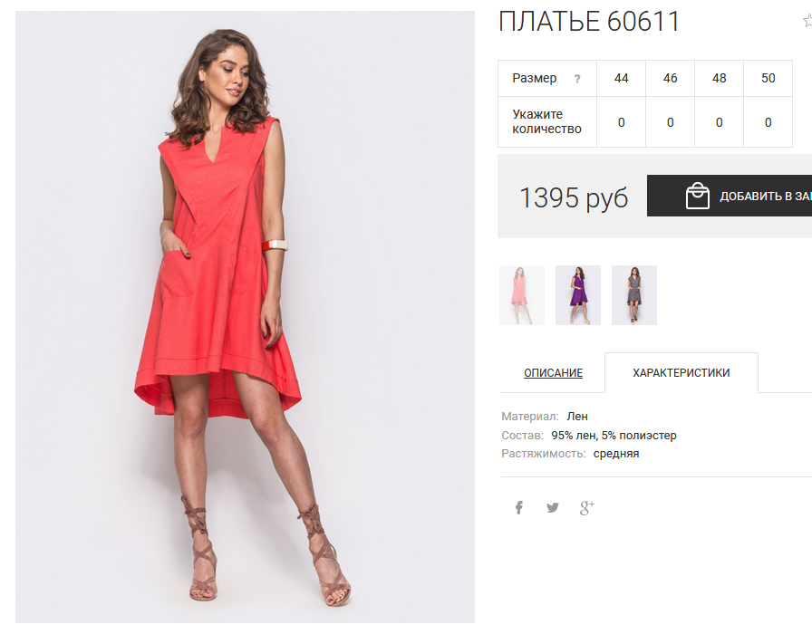The height and width of the screenshot is (634, 812).
Task: Add to favorites with the star icon
Action: (807, 21)
